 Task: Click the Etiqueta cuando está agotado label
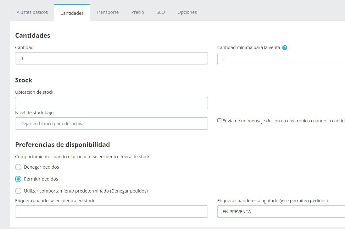click(x=272, y=201)
